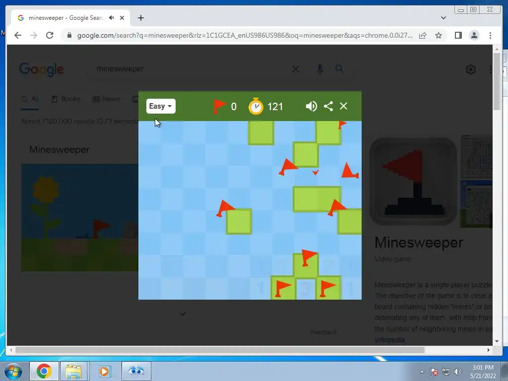Select the minesweeper - Google Search tab
Image resolution: width=508 pixels, height=381 pixels.
click(70, 18)
